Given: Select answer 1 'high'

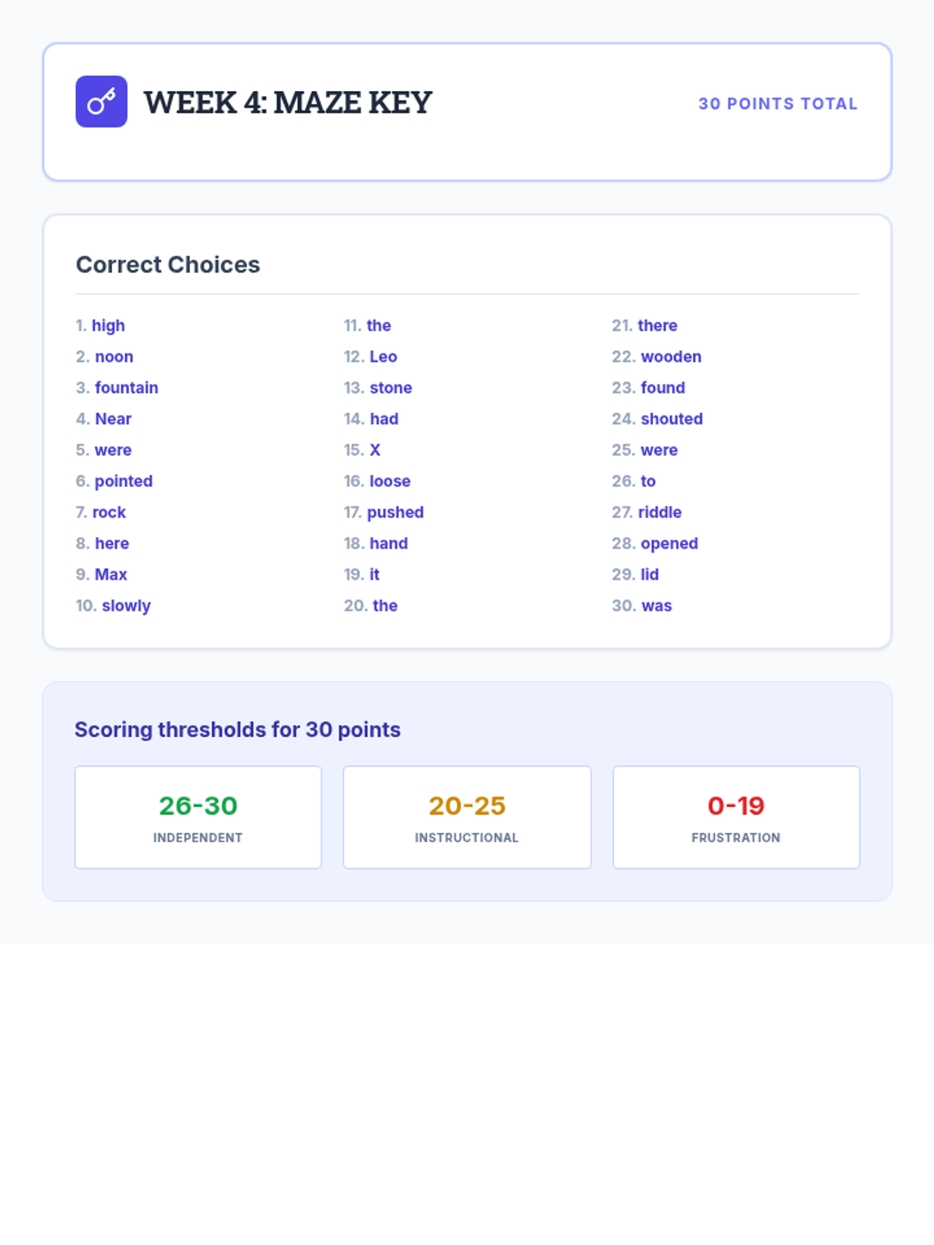Looking at the screenshot, I should click(107, 325).
